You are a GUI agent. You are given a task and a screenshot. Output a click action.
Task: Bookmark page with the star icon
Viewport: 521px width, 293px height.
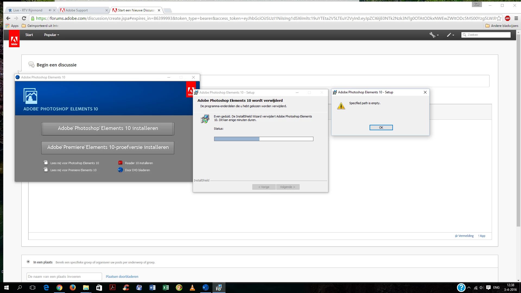499,18
